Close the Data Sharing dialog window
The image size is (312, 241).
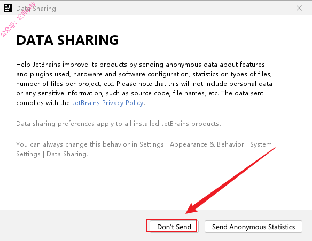pyautogui.click(x=299, y=8)
